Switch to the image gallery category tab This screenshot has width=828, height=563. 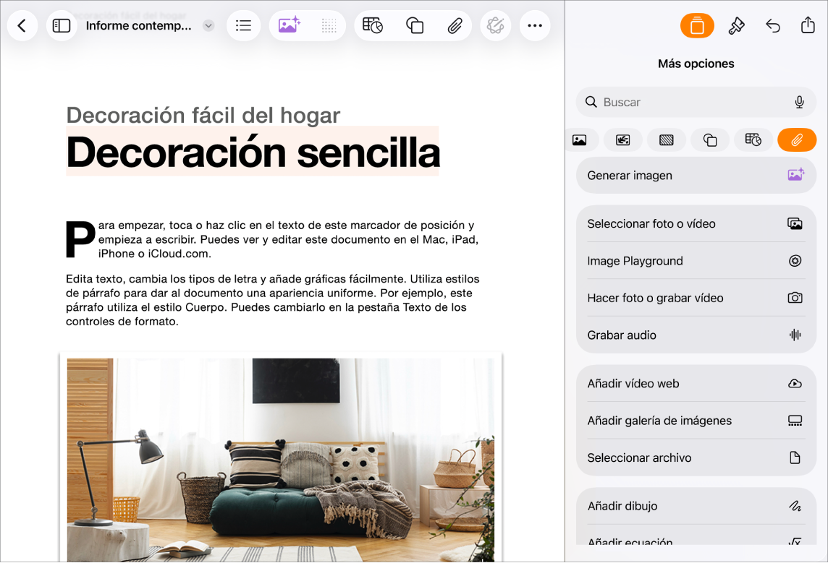[623, 140]
